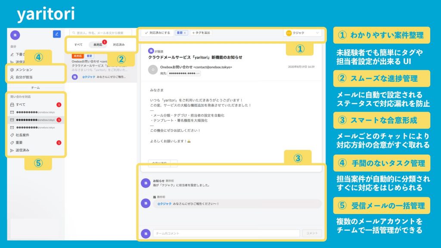Click the avatar beside the comment input
Viewport: 441px width, 248px height.
tap(146, 233)
